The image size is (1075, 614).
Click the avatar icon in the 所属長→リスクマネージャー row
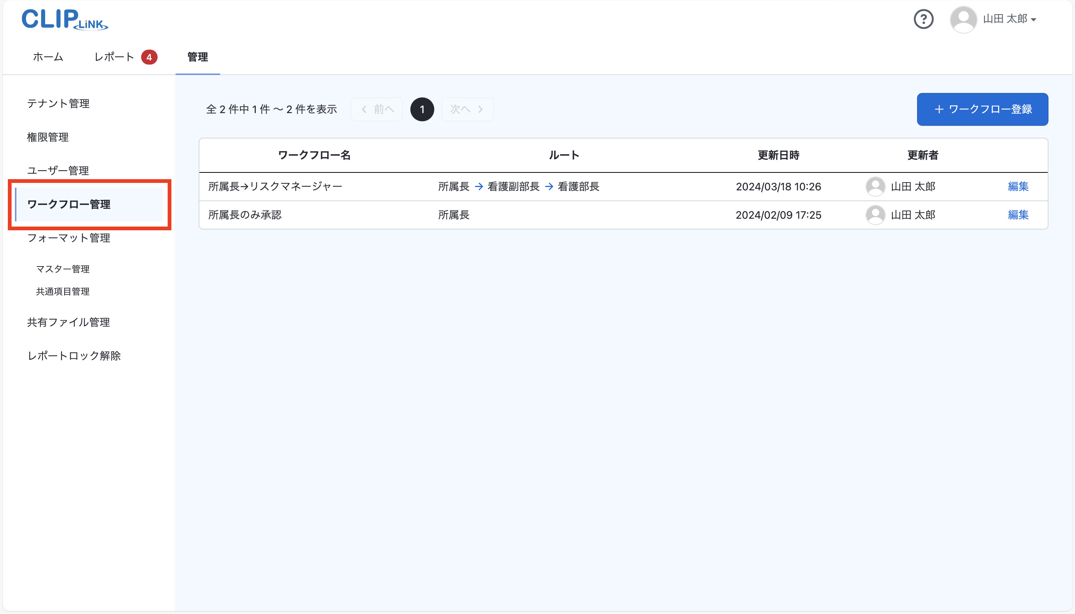(875, 186)
